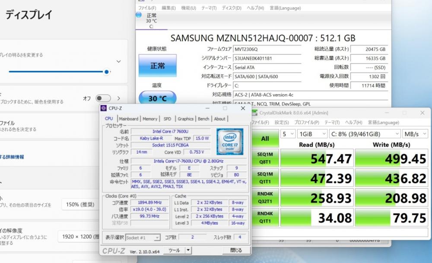
Task: Click the CrystalDiskMark title bar icon
Action: click(254, 113)
